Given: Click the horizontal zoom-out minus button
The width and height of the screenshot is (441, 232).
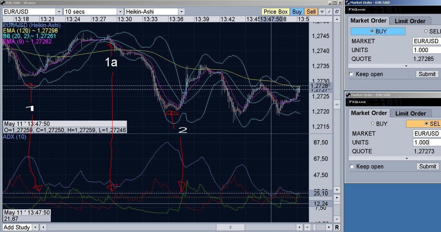Looking at the screenshot, I should [x=307, y=227].
